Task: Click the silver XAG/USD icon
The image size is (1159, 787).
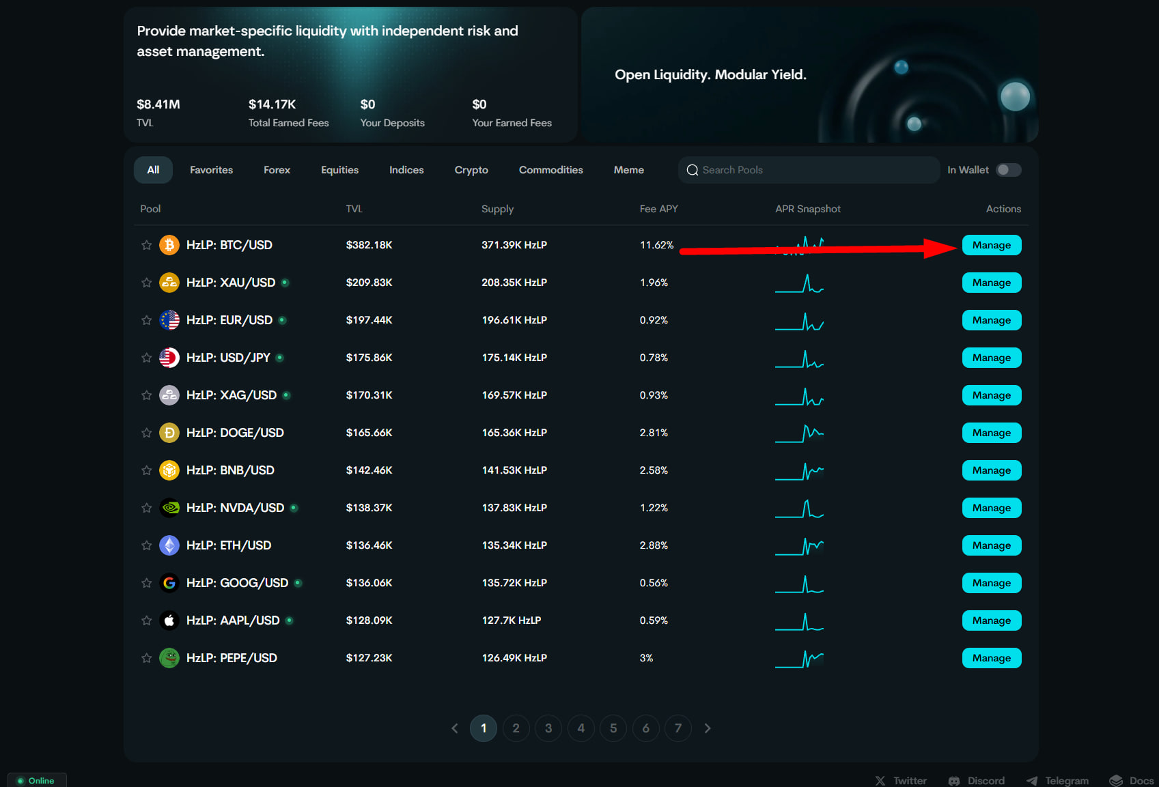Action: pyautogui.click(x=169, y=395)
